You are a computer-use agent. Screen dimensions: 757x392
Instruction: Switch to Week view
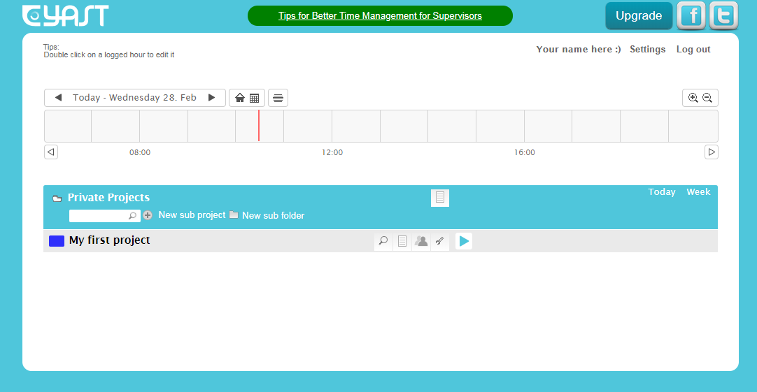click(x=698, y=192)
